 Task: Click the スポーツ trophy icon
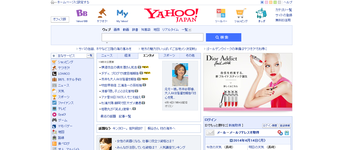point(54,97)
